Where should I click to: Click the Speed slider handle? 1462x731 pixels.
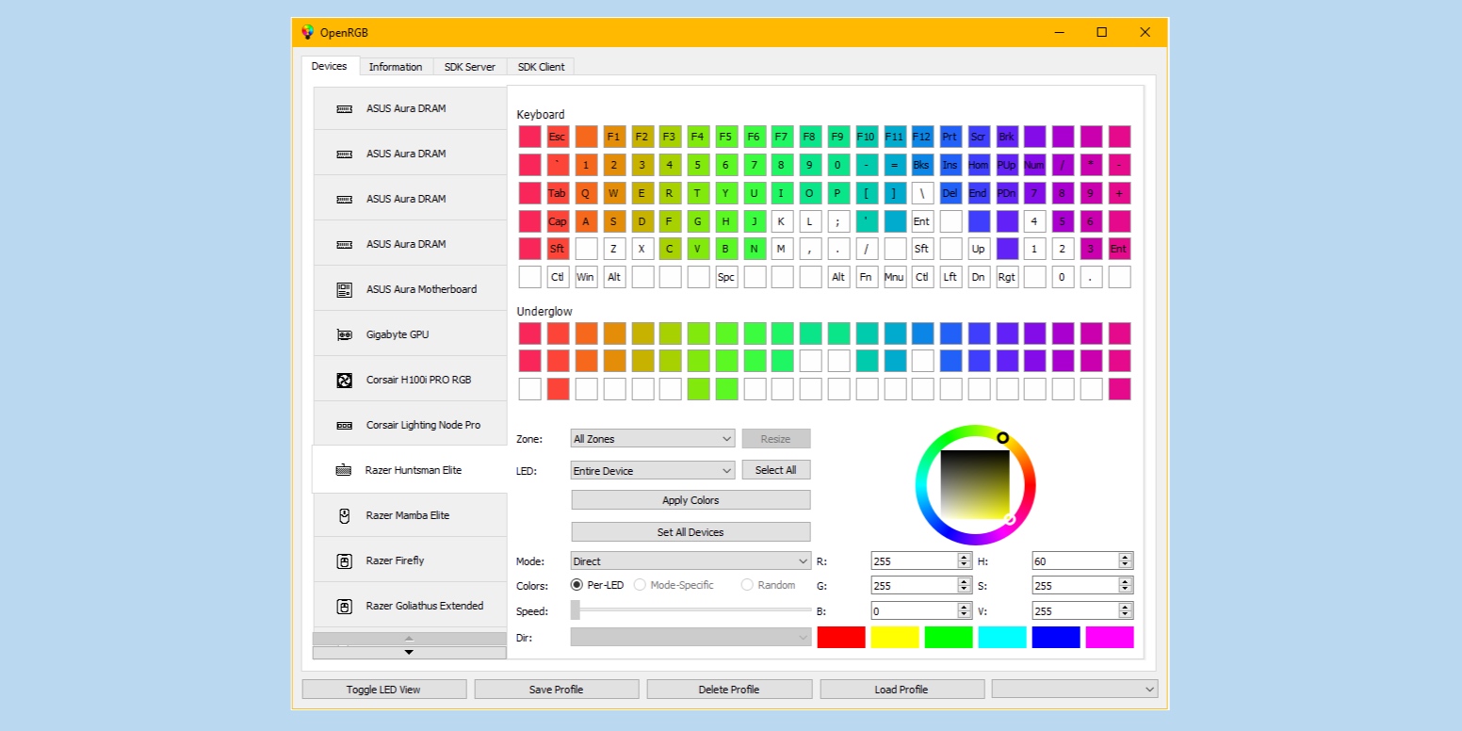576,610
